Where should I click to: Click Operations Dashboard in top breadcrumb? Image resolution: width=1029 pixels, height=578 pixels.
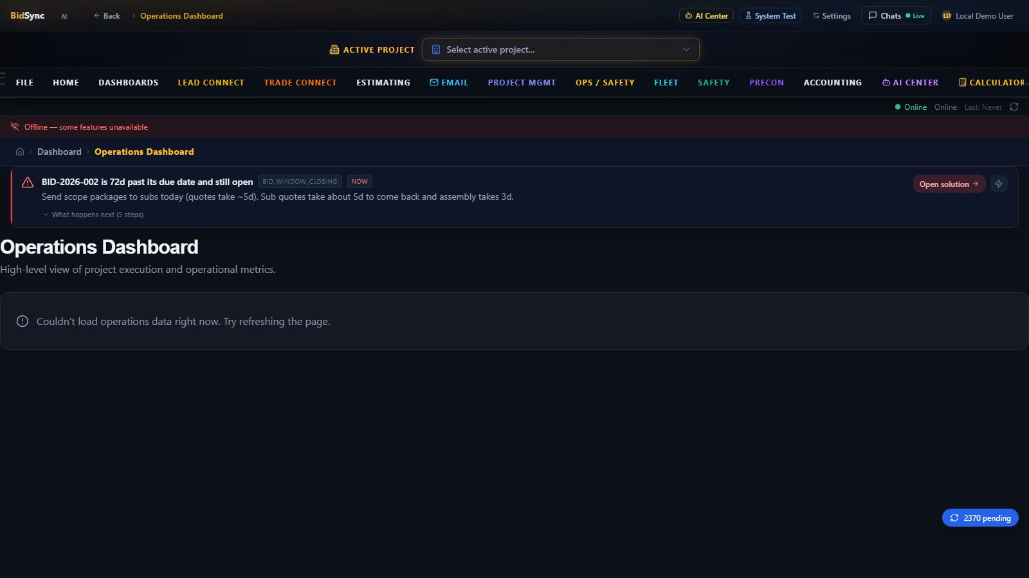click(x=181, y=15)
